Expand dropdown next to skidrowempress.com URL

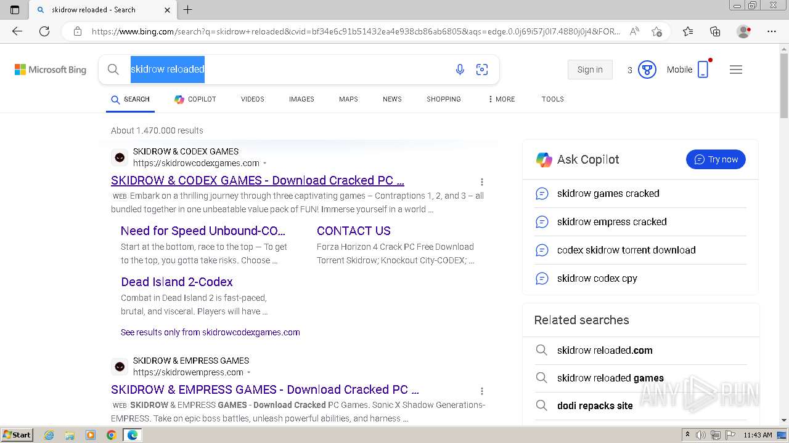click(249, 372)
